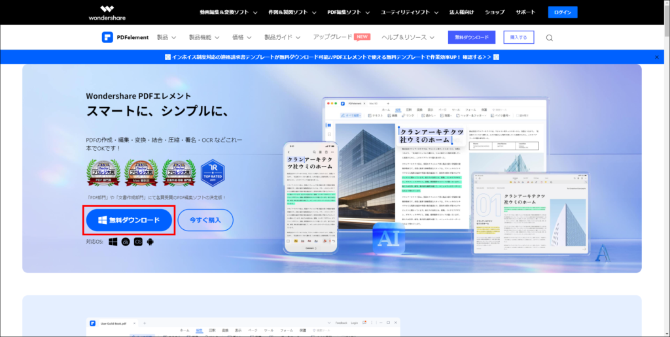Screen dimensions: 670x337
Task: Click the hero 無料ダウンロード button
Action: [129, 220]
